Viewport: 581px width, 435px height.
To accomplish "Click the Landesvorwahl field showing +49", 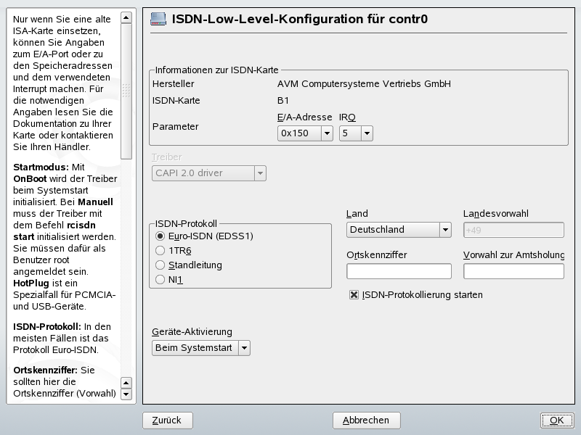I will (513, 229).
